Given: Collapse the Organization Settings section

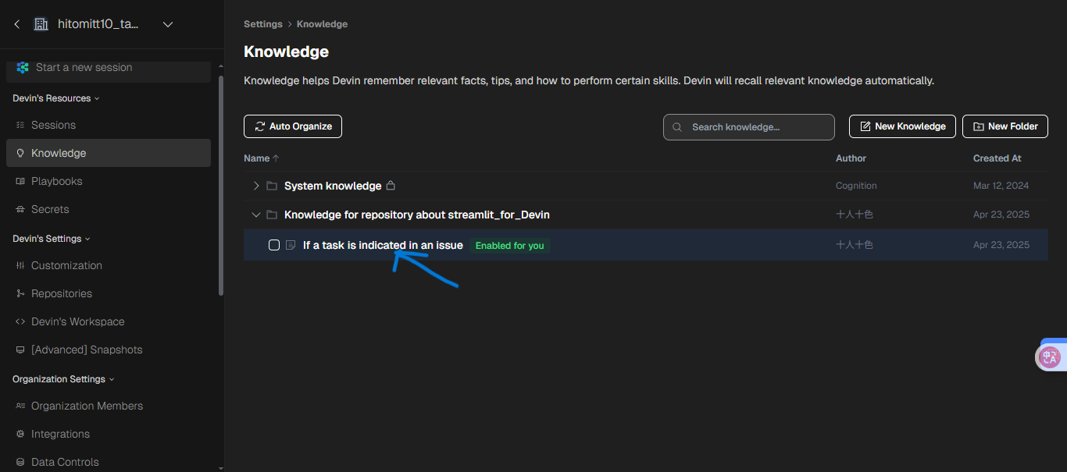Looking at the screenshot, I should point(63,379).
